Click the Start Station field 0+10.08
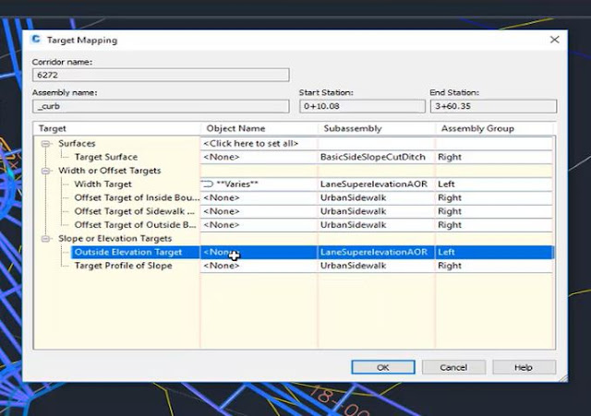 (362, 106)
